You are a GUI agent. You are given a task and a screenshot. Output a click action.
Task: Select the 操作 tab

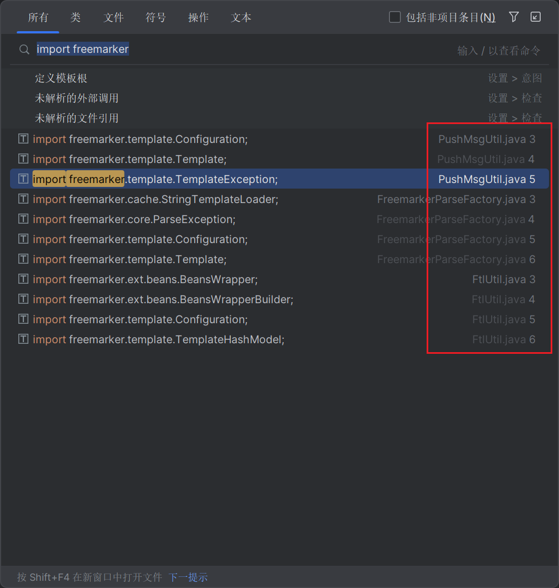coord(199,17)
